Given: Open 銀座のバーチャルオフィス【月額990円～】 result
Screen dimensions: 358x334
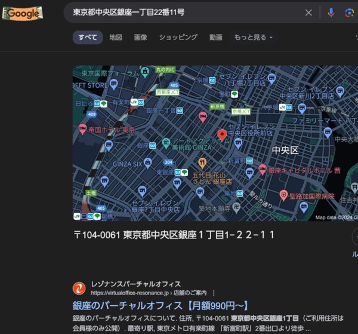Looking at the screenshot, I should pos(161,306).
